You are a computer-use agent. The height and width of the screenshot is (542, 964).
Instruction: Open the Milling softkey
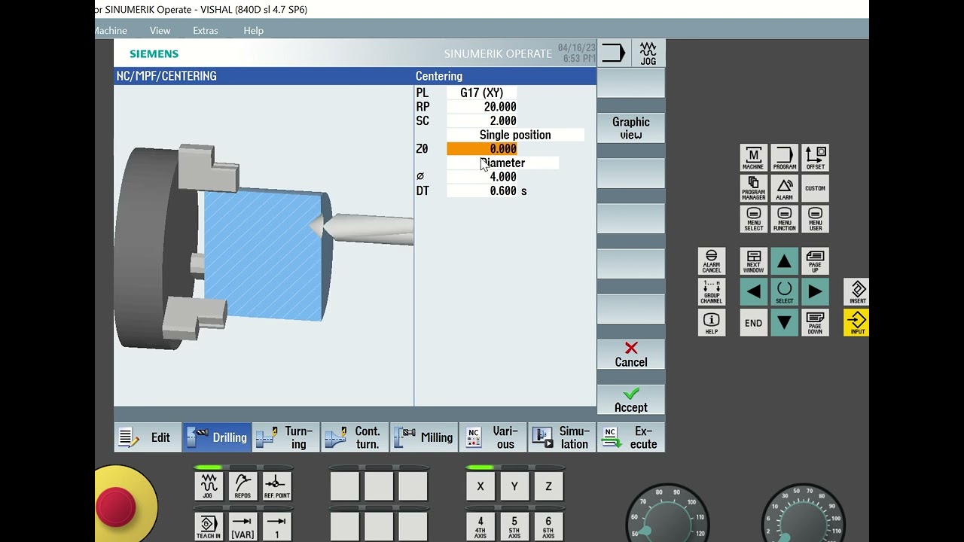click(x=425, y=437)
